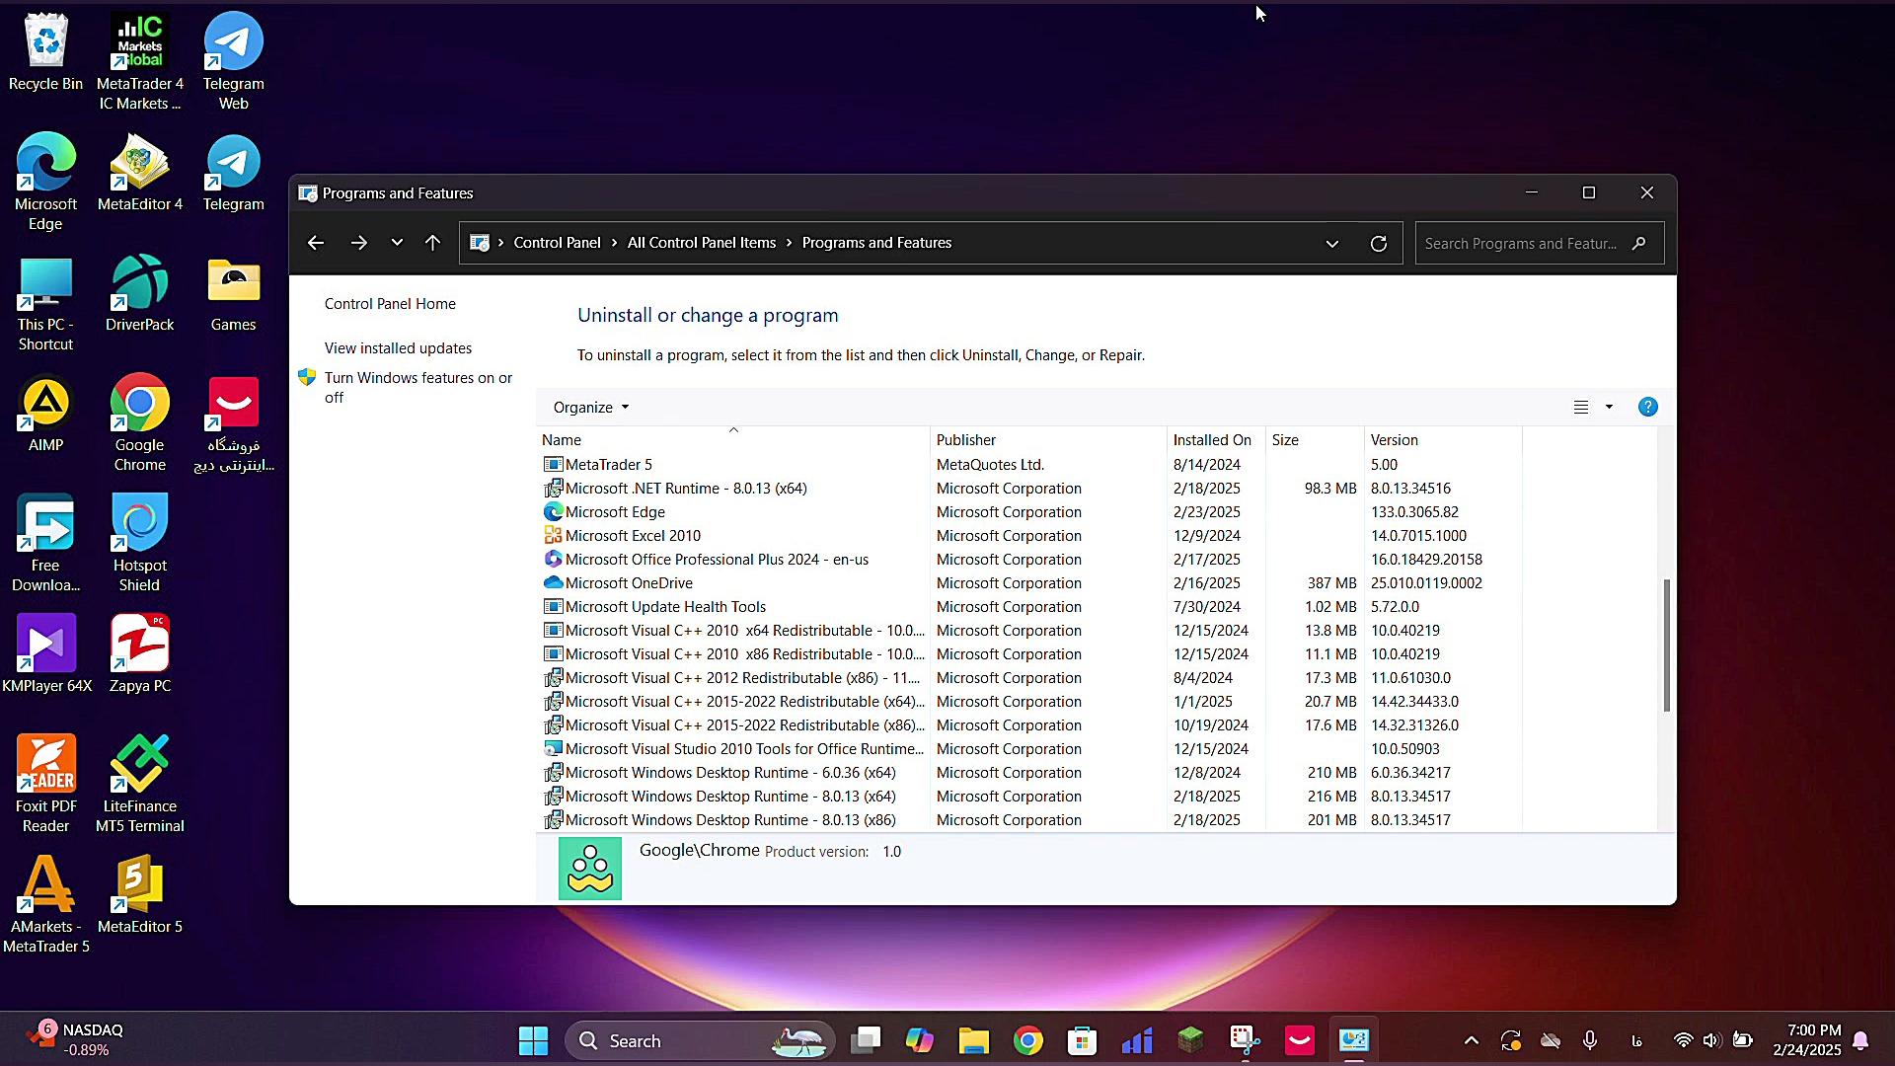Open Task View from the taskbar

[866, 1040]
